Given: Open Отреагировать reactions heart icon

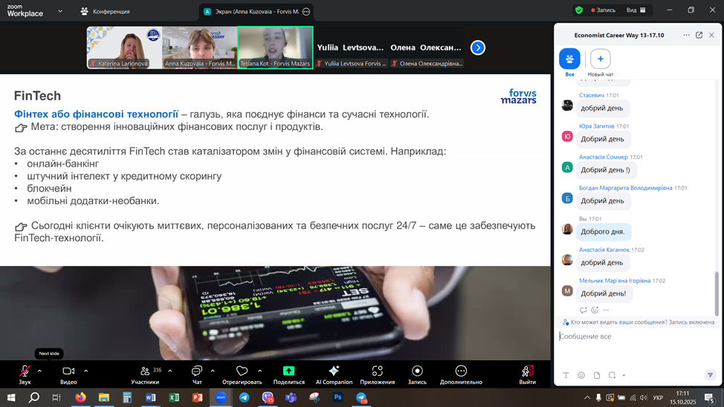Looking at the screenshot, I should [242, 371].
